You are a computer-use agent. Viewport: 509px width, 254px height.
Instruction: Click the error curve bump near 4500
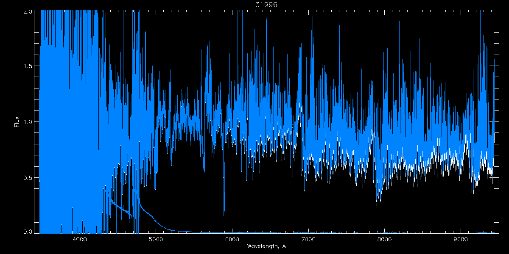[121, 207]
